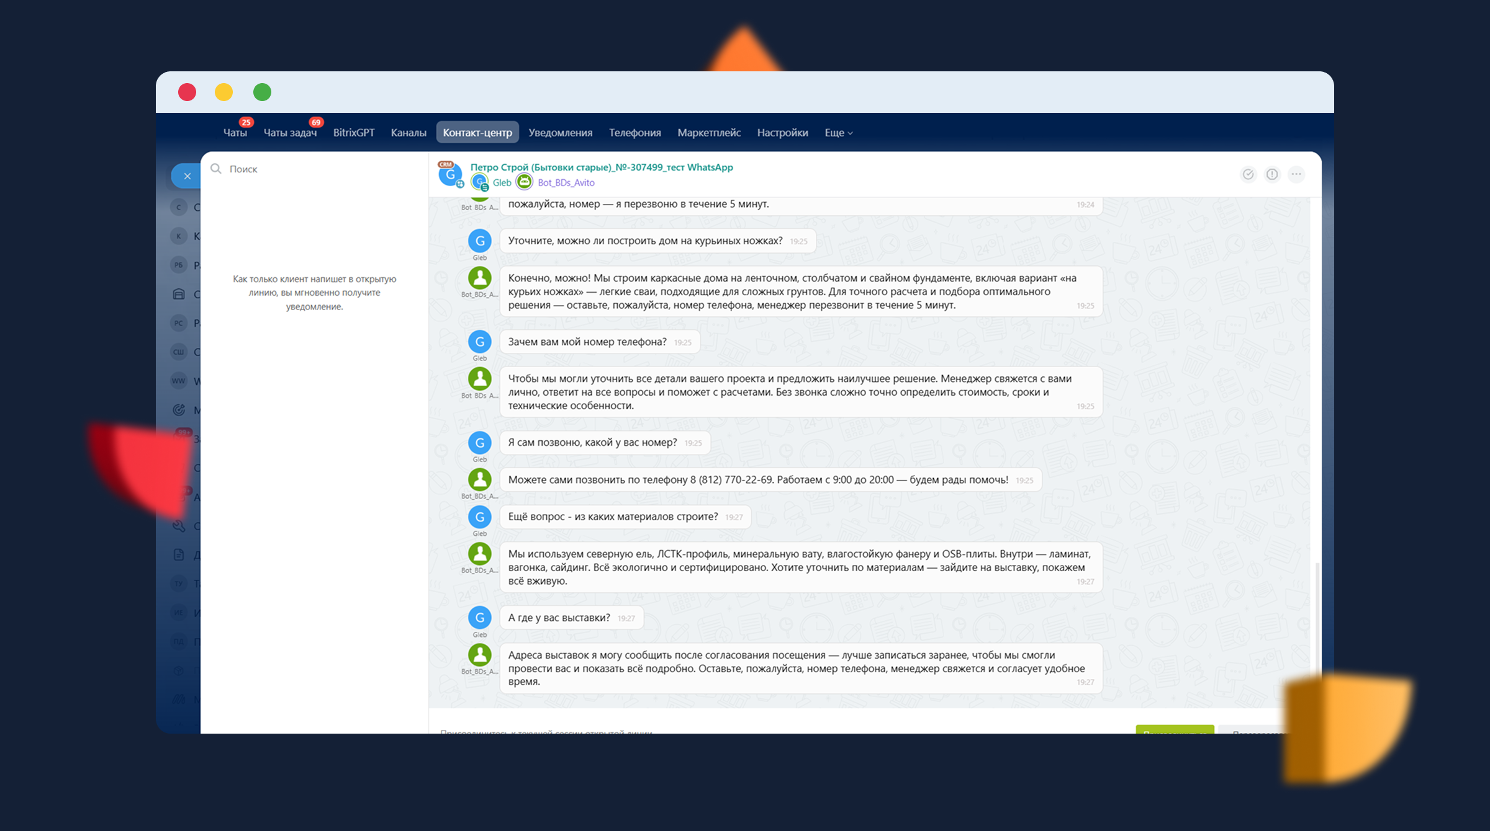Click the Bot_BDs_Avito robot avatar icon
Image resolution: width=1490 pixels, height=831 pixels.
(x=525, y=182)
